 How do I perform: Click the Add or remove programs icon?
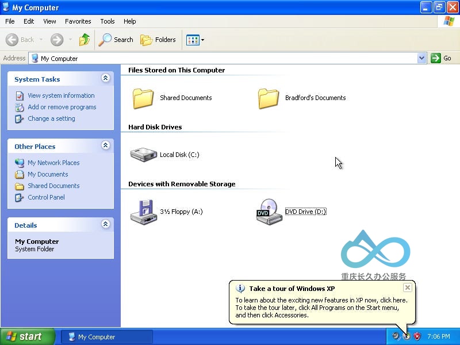[x=20, y=108]
